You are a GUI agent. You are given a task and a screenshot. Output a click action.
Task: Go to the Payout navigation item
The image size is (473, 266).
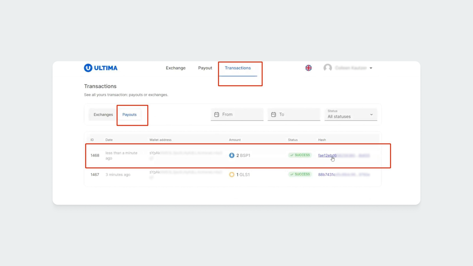[x=205, y=68]
